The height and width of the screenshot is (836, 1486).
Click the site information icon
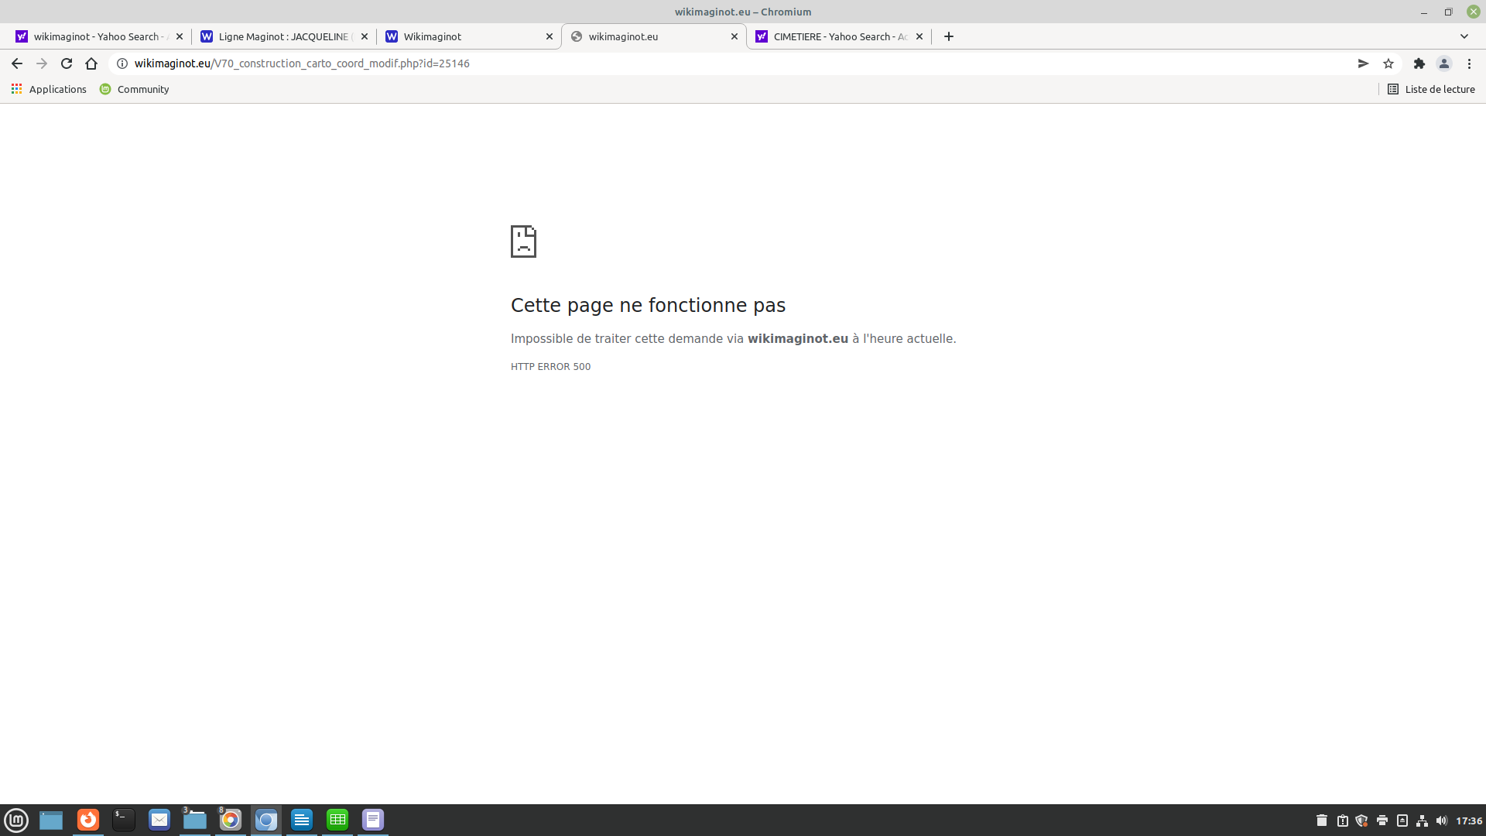[122, 63]
